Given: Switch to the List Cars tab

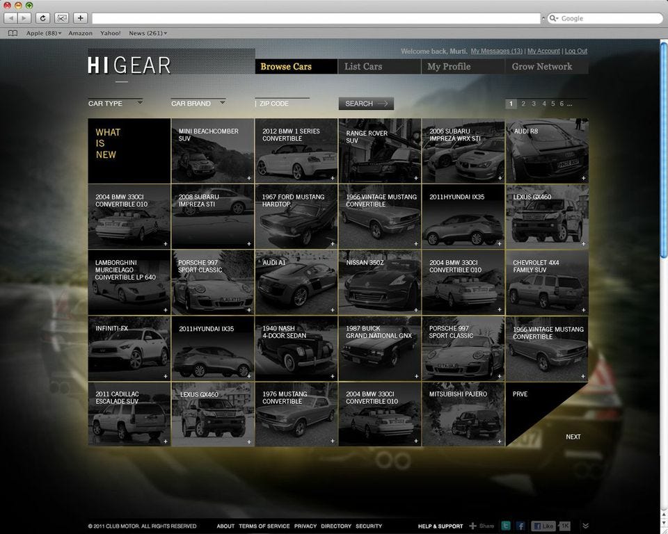Looking at the screenshot, I should [x=379, y=67].
